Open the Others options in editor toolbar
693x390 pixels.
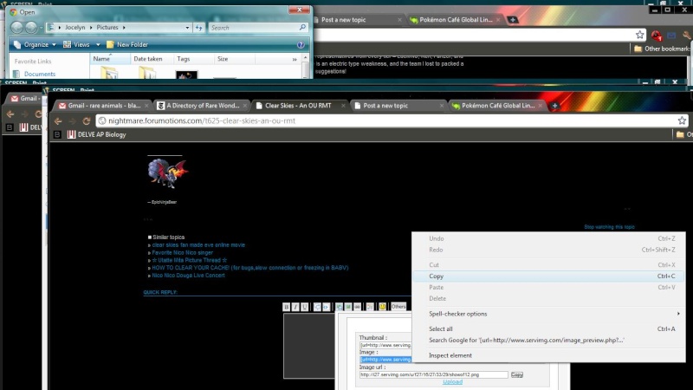(398, 307)
